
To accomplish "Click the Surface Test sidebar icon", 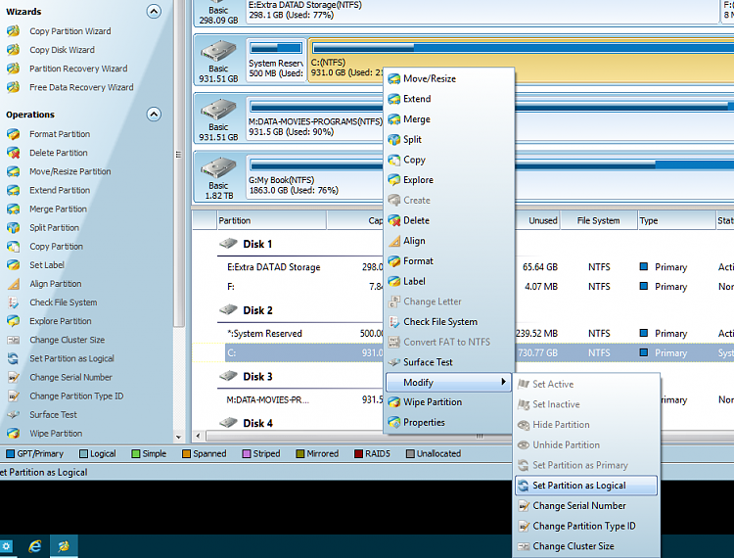I will click(13, 415).
